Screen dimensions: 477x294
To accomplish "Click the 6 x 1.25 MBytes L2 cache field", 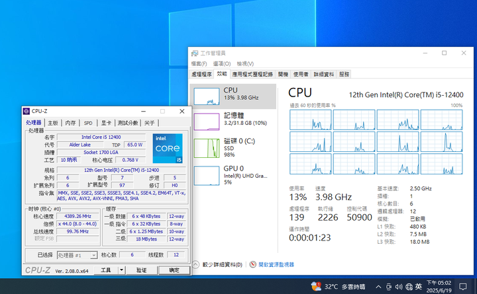I will point(146,231).
